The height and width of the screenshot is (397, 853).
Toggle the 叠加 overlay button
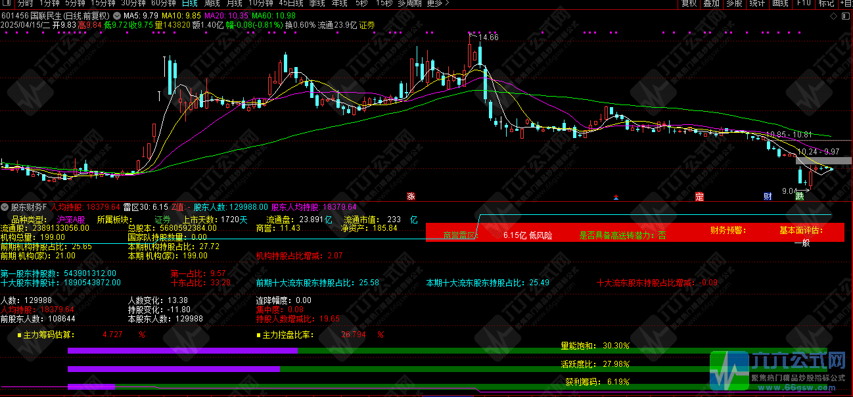click(711, 3)
